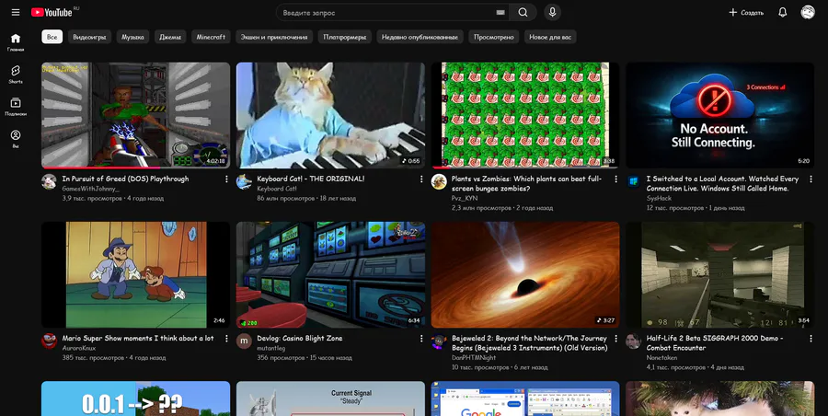Viewport: 828px width, 416px height.
Task: Open more options for Mario Super Show video
Action: (226, 339)
